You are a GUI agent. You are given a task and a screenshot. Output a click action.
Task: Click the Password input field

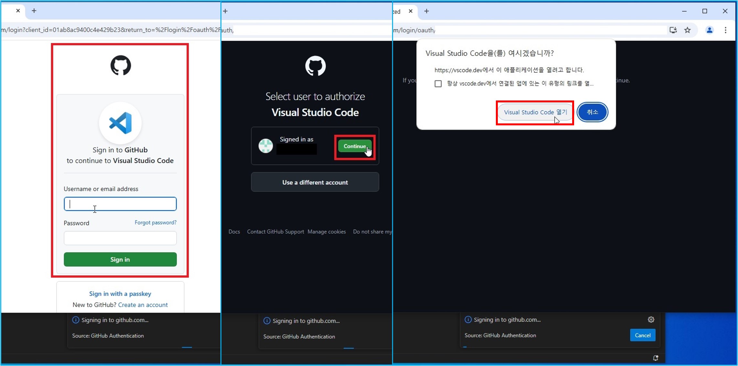(120, 238)
